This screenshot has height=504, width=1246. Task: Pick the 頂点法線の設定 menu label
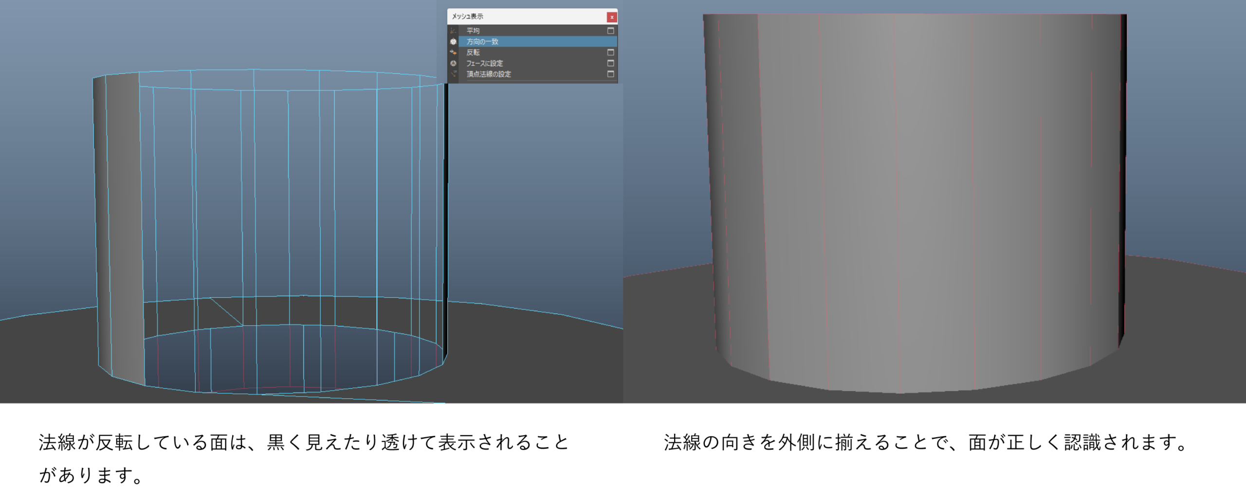click(489, 74)
